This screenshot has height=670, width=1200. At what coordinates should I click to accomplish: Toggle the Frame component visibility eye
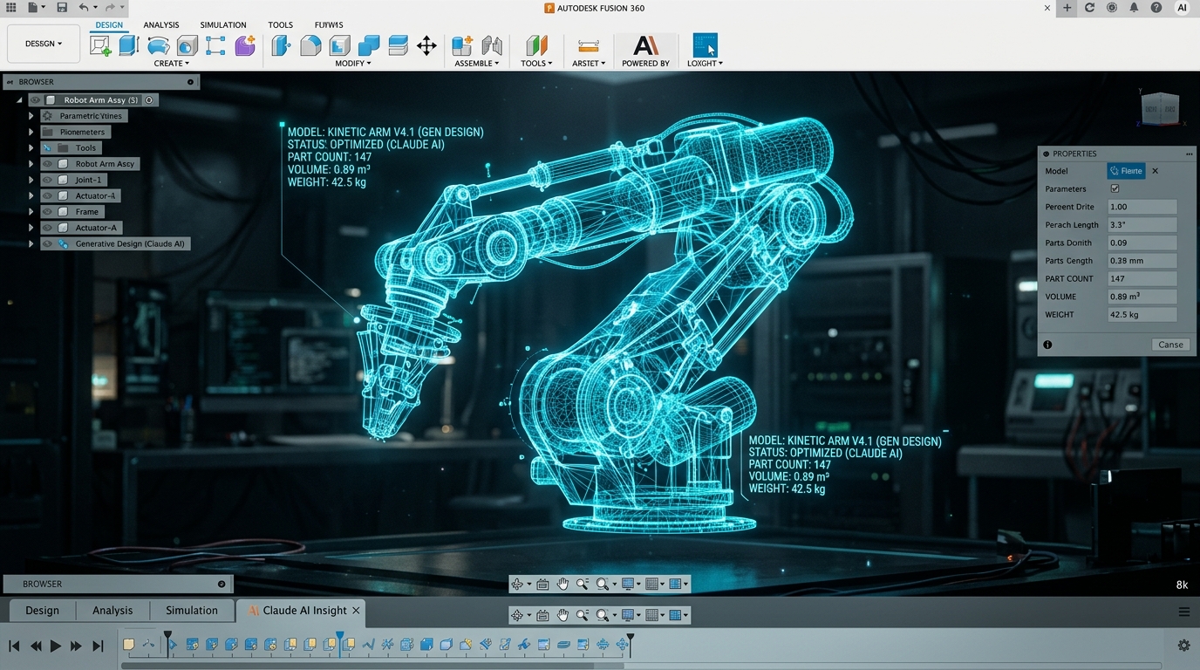pos(48,212)
